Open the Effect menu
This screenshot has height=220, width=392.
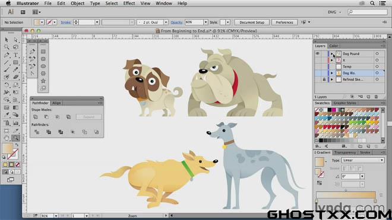click(x=129, y=3)
